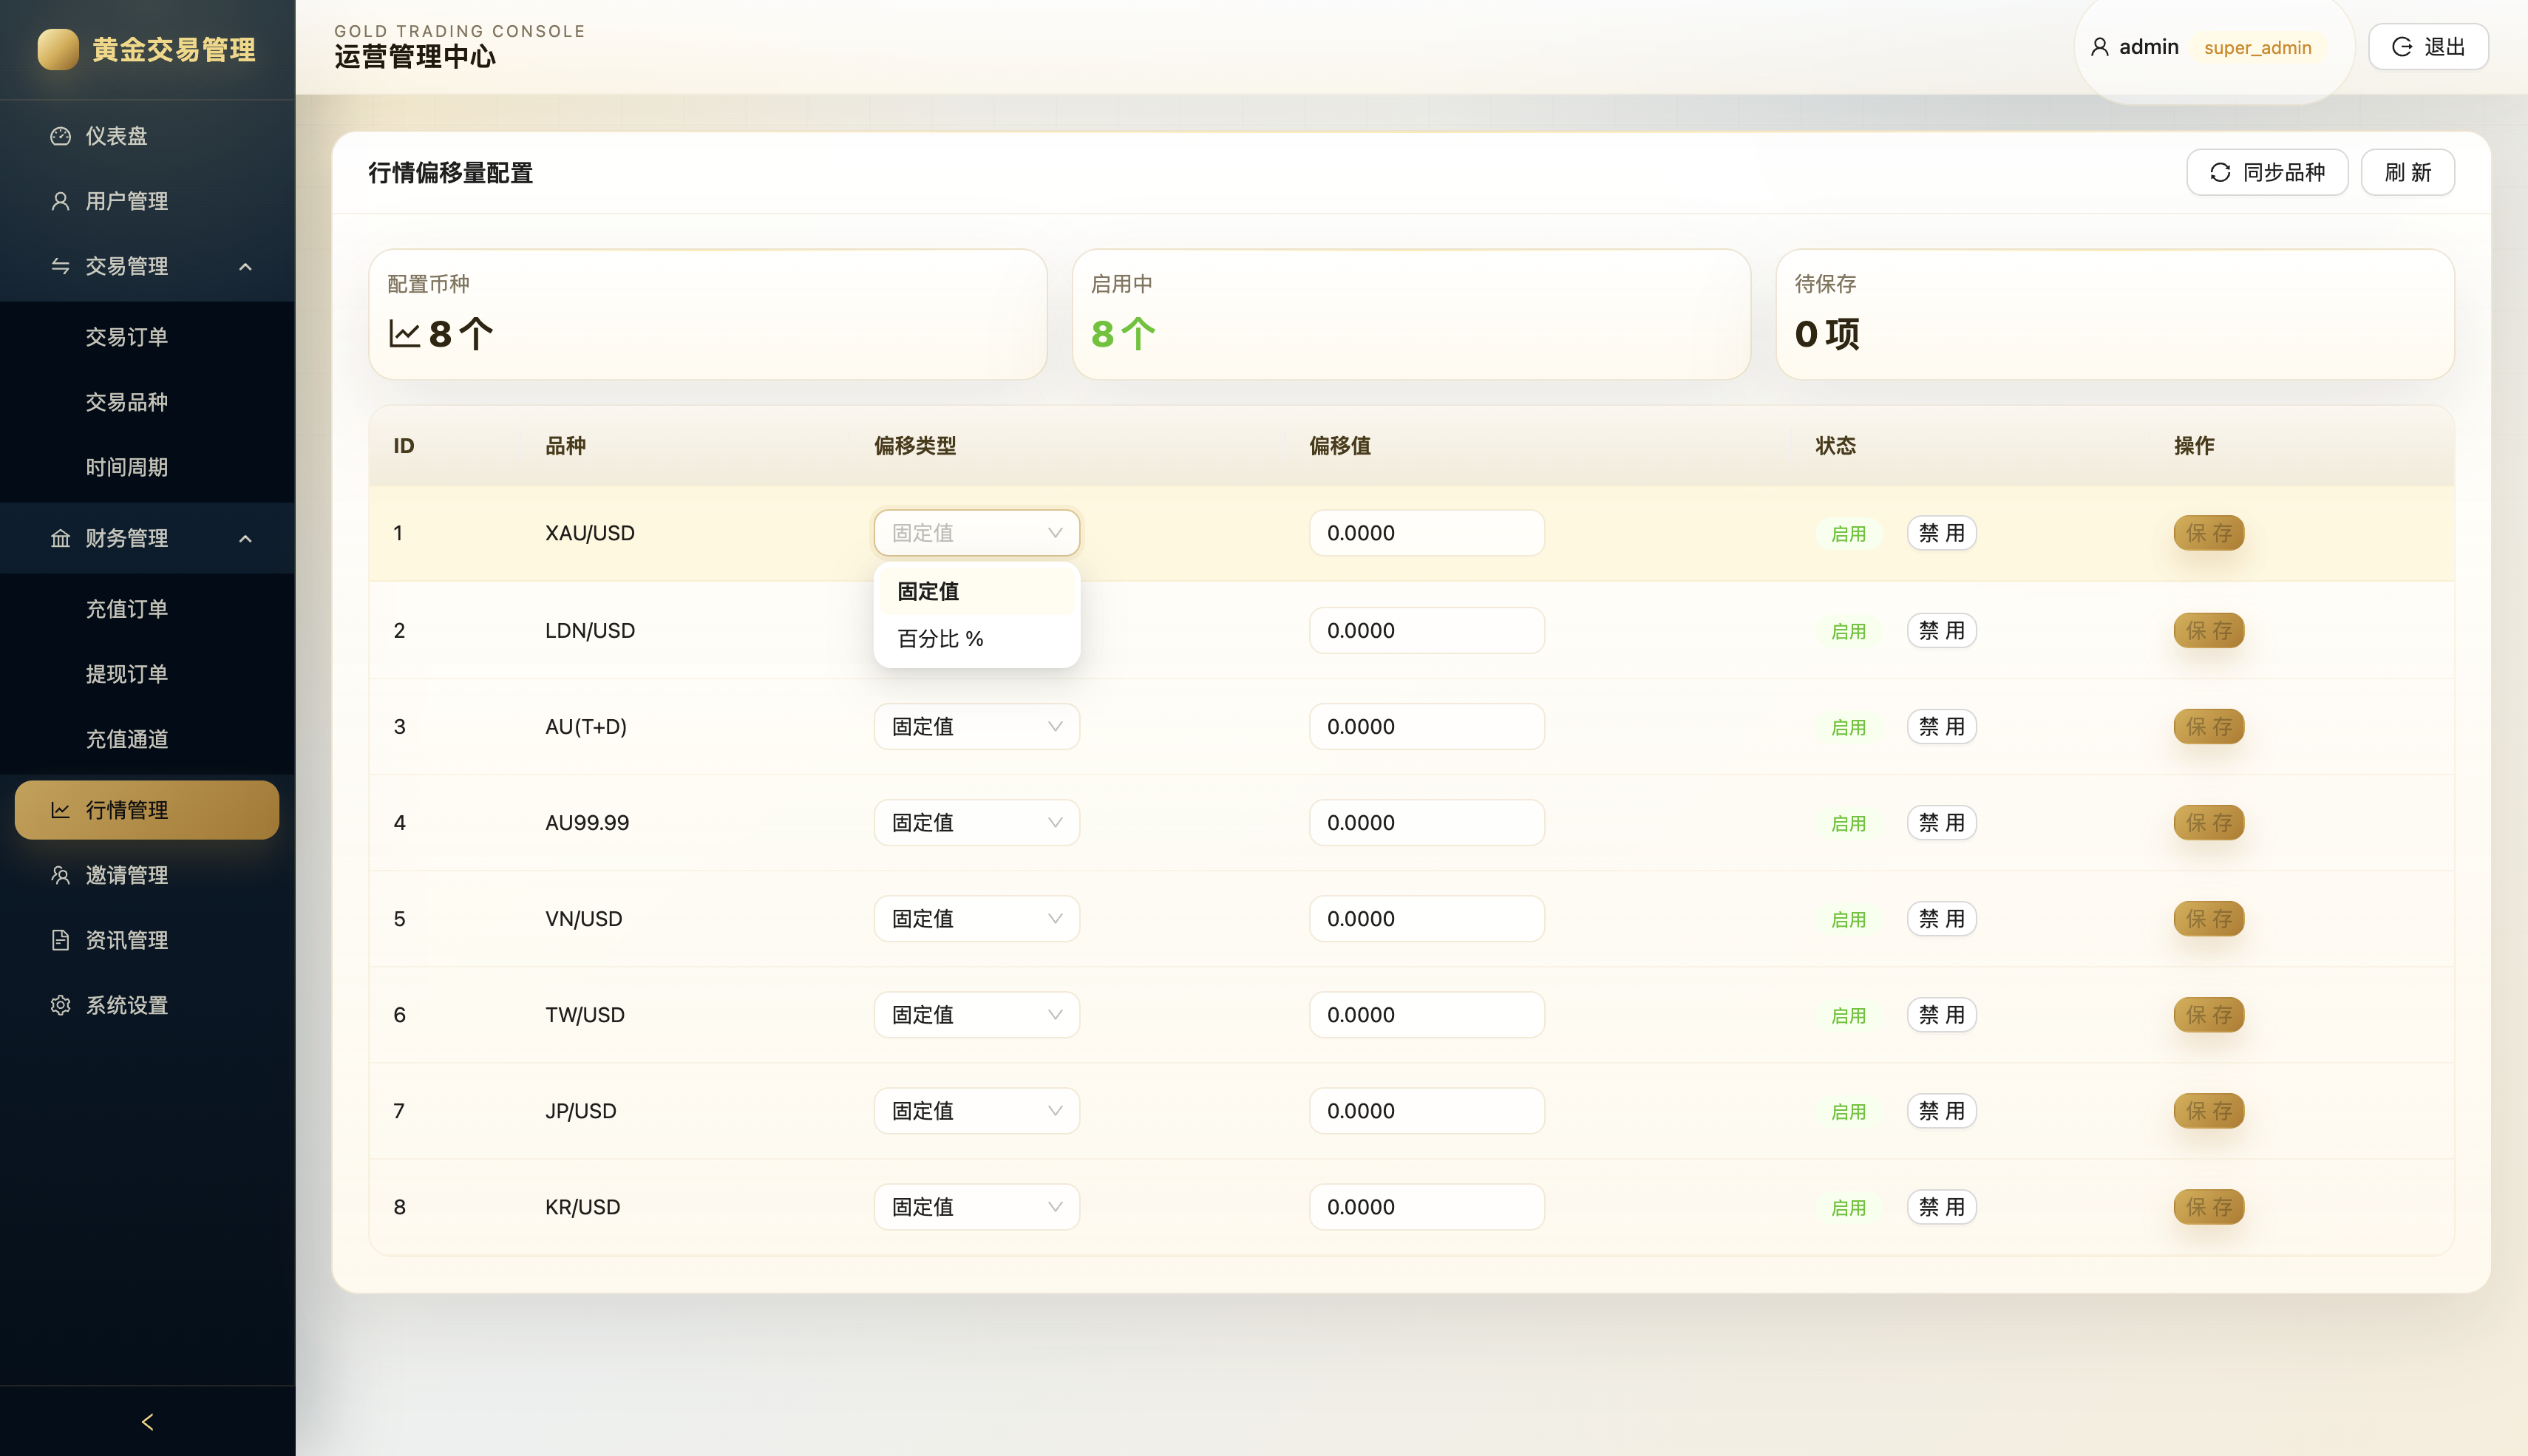Click the super_admin role tag
Screen dimensions: 2528x1456
coord(2258,48)
